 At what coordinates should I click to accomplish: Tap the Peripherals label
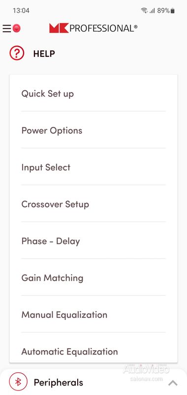(x=58, y=382)
